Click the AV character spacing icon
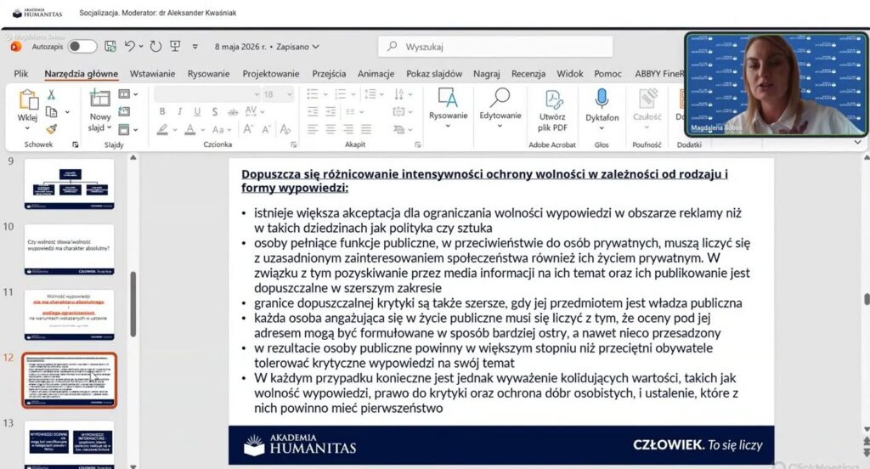 click(x=251, y=111)
